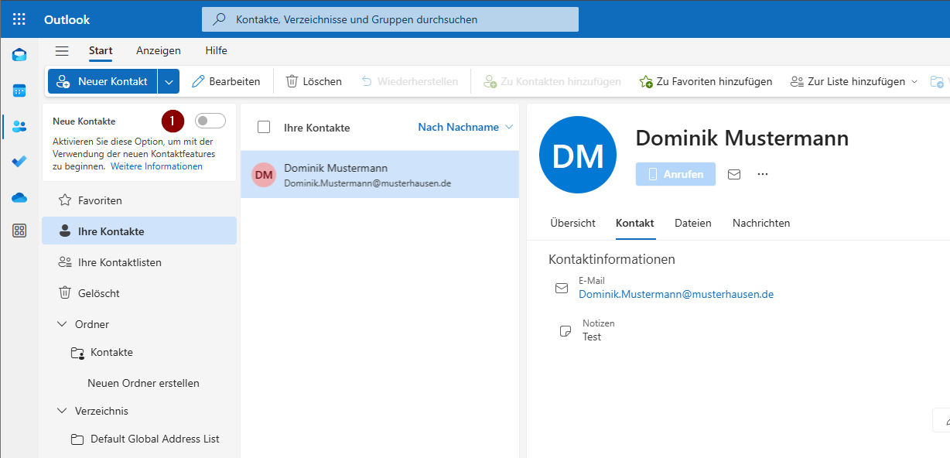This screenshot has width=950, height=458.
Task: Click the Outlook title in the header
Action: coord(67,19)
